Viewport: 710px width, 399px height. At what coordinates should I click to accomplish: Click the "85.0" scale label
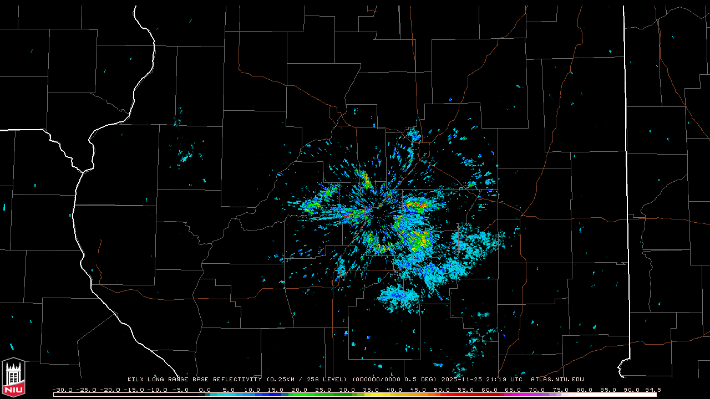pyautogui.click(x=608, y=390)
